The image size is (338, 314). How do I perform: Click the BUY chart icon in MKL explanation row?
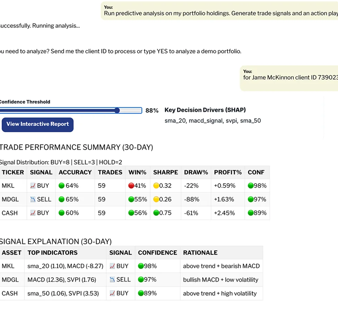point(112,266)
